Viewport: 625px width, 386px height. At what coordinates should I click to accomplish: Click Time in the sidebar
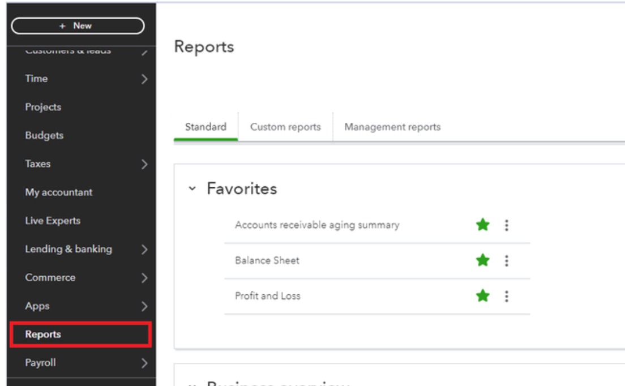[36, 79]
